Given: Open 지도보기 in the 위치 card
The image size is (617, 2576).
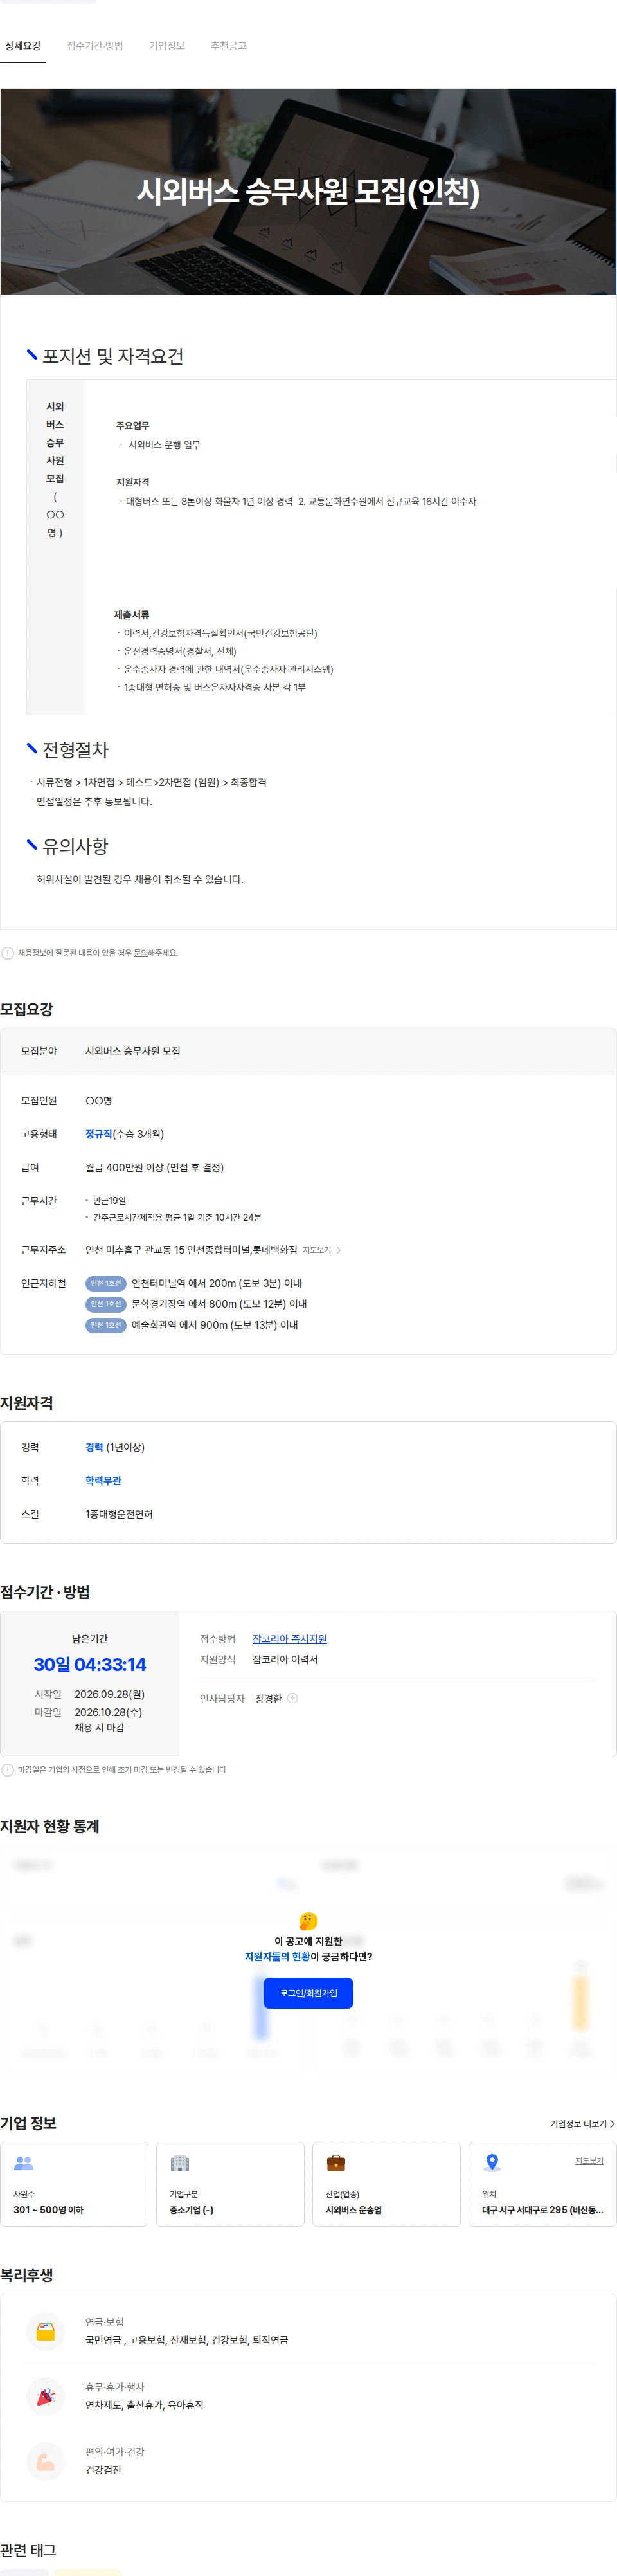Looking at the screenshot, I should click(x=589, y=2161).
